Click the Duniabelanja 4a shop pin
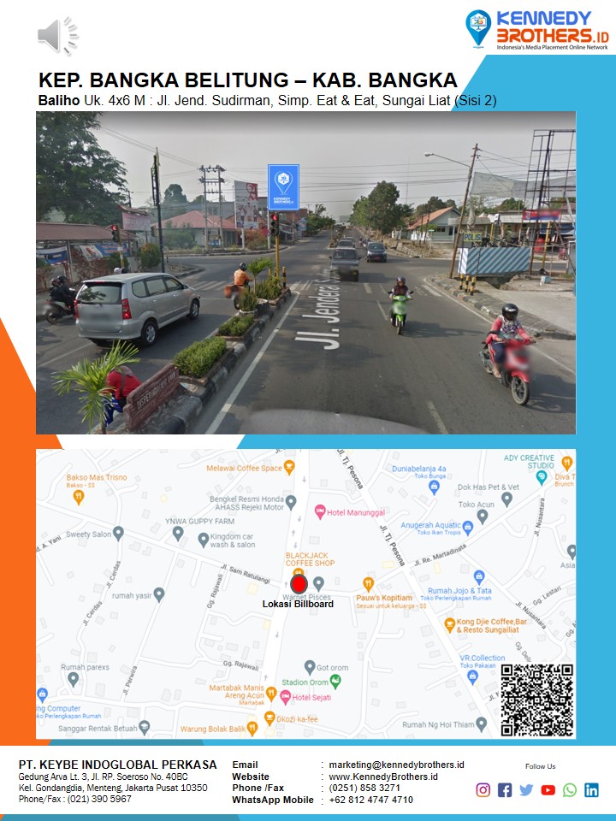 pos(434,487)
